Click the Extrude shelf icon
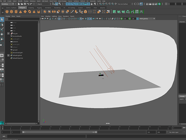 pyautogui.click(x=76, y=12)
